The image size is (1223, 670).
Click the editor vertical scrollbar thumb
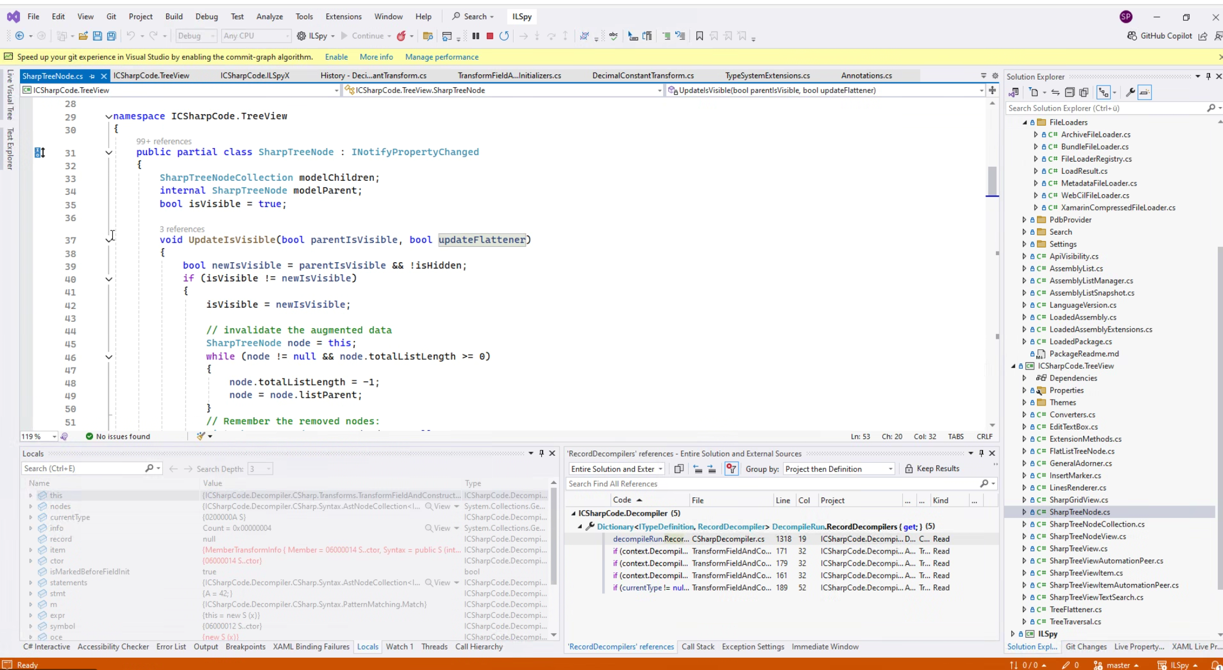[x=992, y=181]
